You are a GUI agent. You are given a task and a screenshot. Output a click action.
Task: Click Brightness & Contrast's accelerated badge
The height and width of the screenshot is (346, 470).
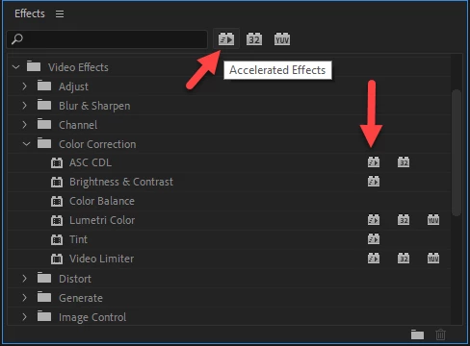[374, 182]
